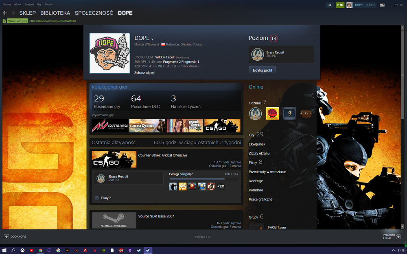Click the first CS:GO achievement icon
407x254 pixels.
coord(173,187)
